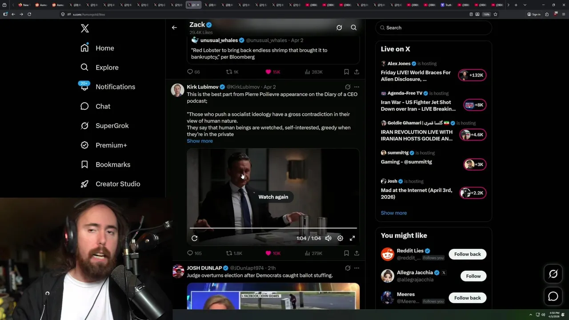View analytics of unusual_whales post showing 283K
The height and width of the screenshot is (320, 569).
(x=314, y=72)
